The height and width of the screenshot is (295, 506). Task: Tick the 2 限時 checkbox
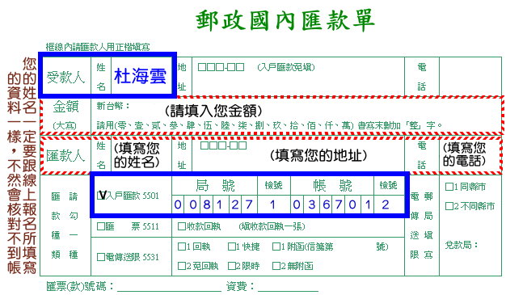231,266
